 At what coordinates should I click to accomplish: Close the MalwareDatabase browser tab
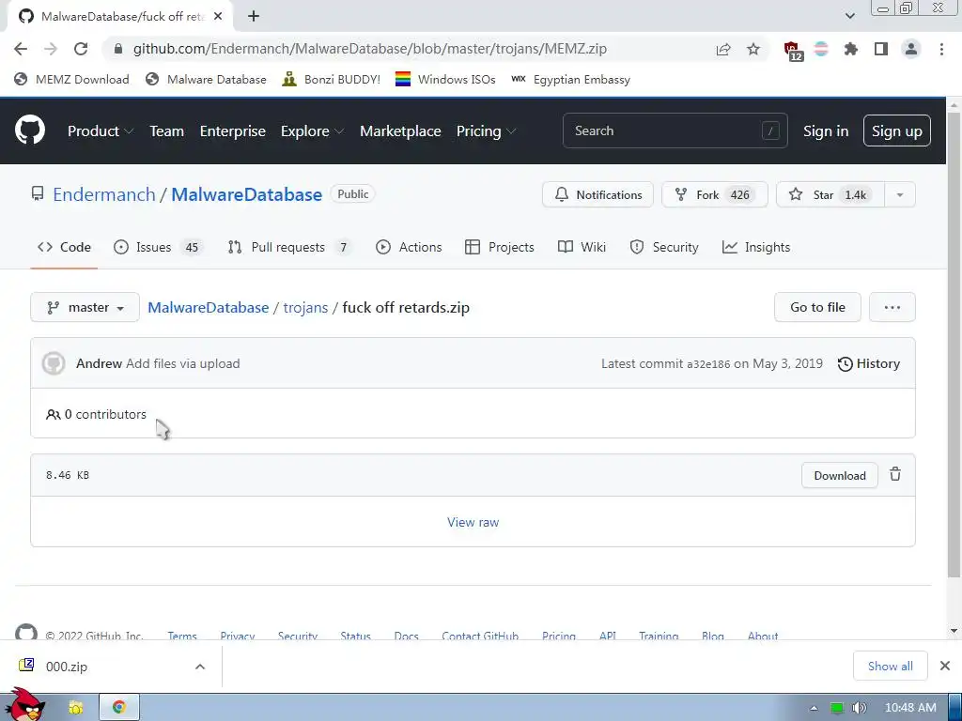(x=218, y=17)
